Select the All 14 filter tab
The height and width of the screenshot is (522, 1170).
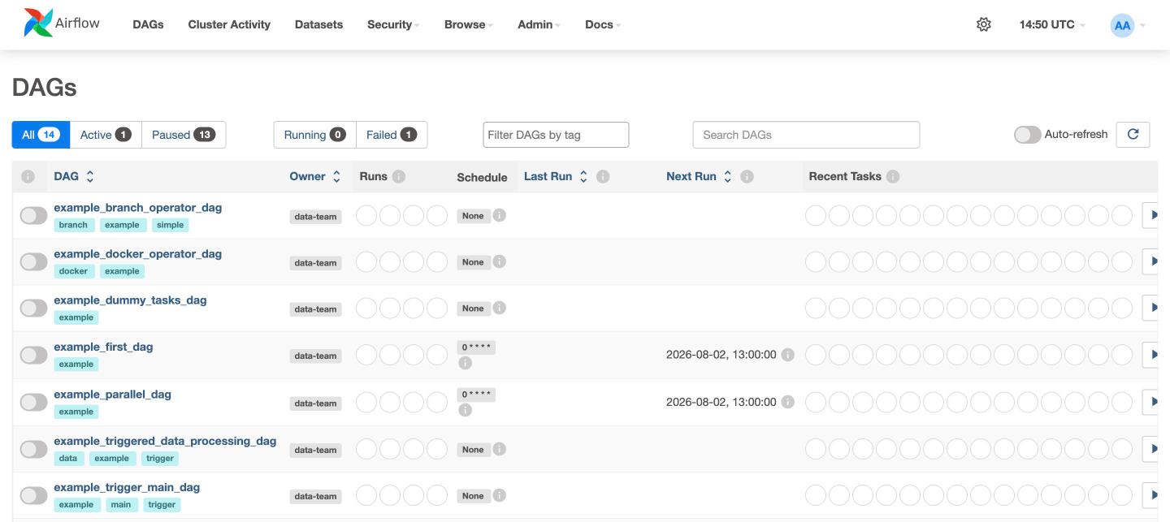click(x=41, y=135)
